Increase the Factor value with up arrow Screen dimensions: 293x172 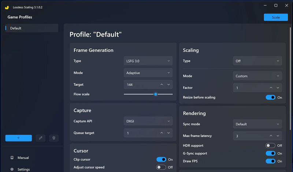click(x=271, y=88)
